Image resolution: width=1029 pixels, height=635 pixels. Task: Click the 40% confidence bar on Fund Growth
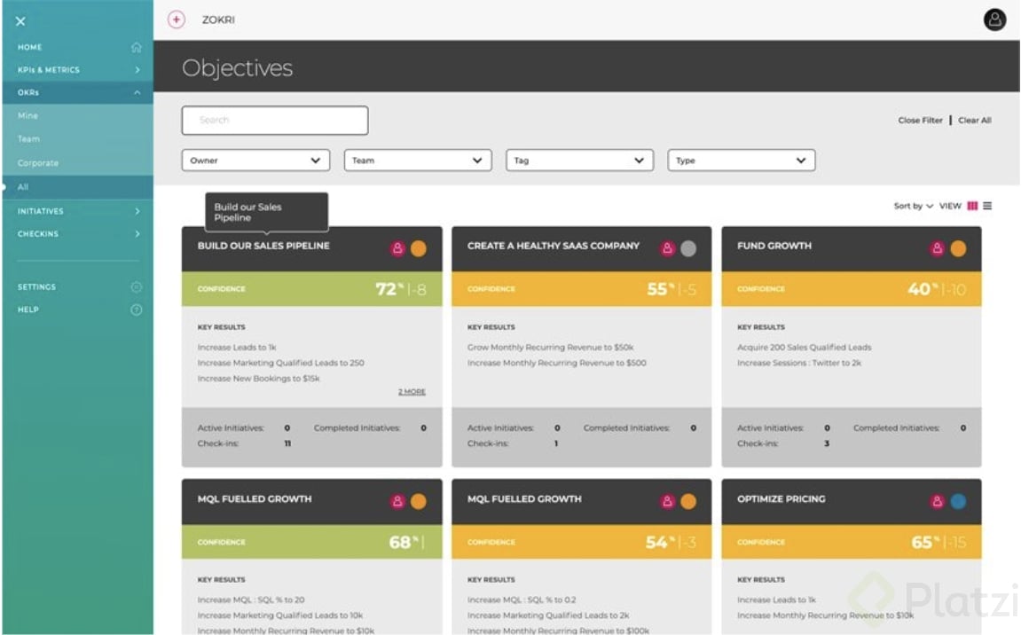click(852, 288)
